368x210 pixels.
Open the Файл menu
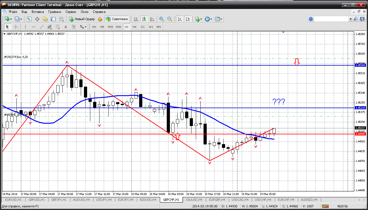pyautogui.click(x=13, y=12)
